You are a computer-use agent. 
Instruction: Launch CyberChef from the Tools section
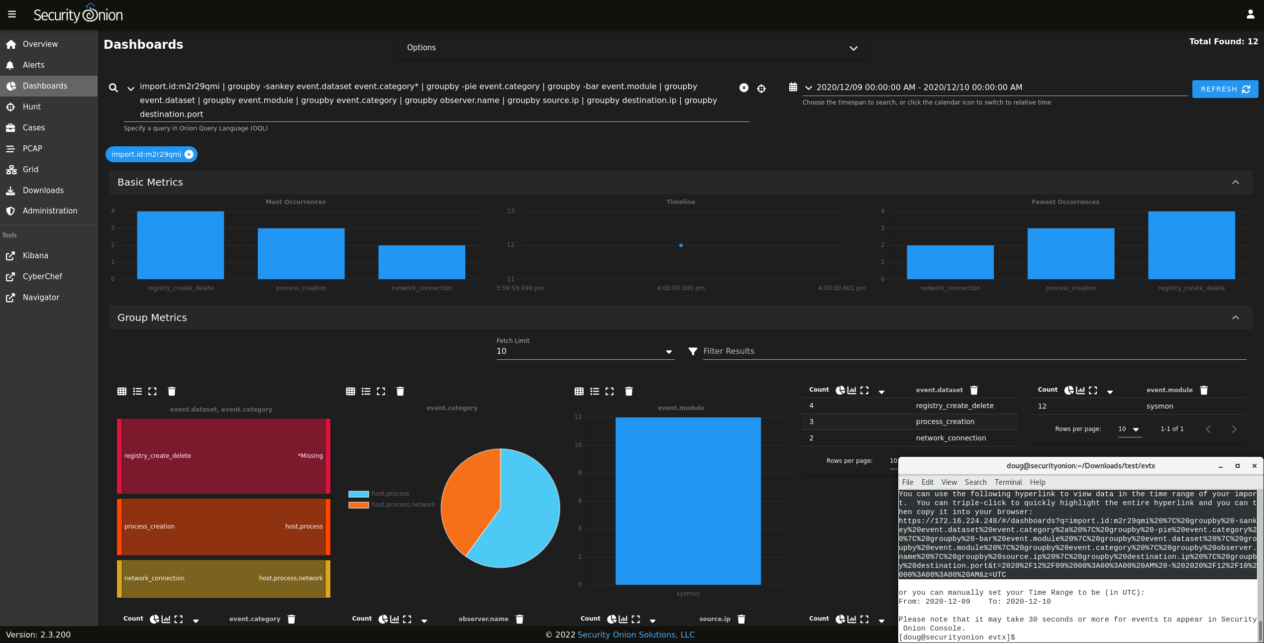(42, 276)
